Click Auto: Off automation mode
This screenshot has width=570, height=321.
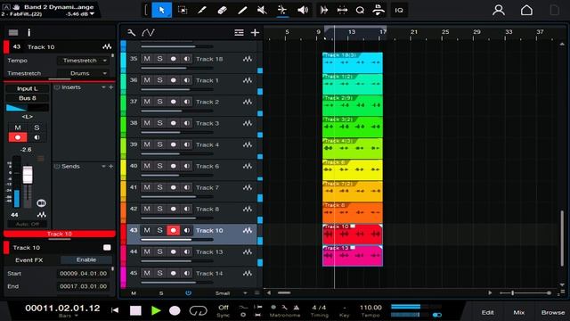click(x=28, y=224)
